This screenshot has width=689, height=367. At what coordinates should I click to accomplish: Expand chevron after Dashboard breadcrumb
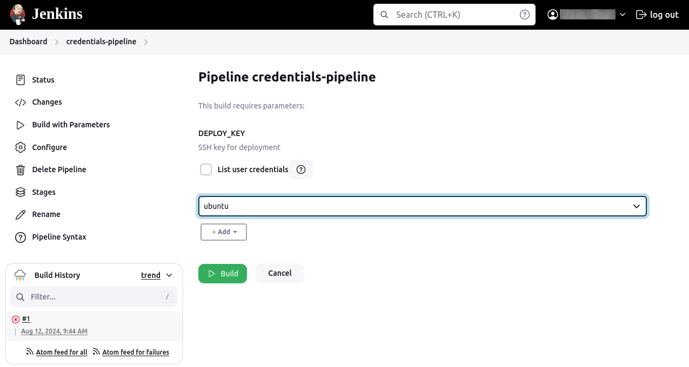(56, 42)
